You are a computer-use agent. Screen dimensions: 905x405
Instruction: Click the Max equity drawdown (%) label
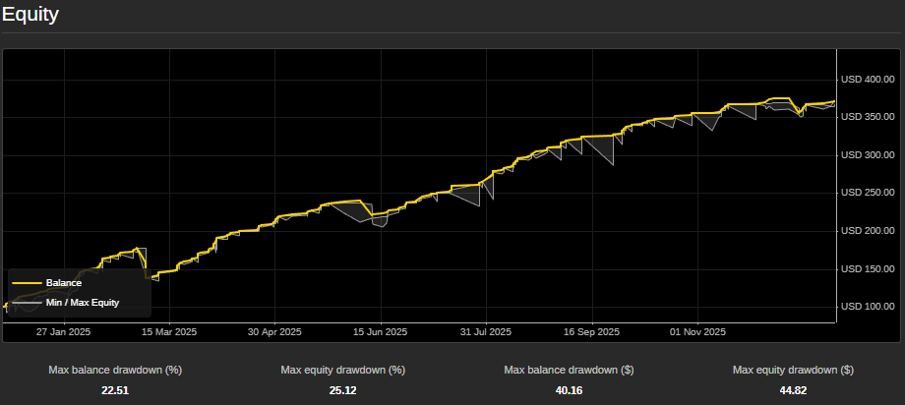(x=342, y=371)
